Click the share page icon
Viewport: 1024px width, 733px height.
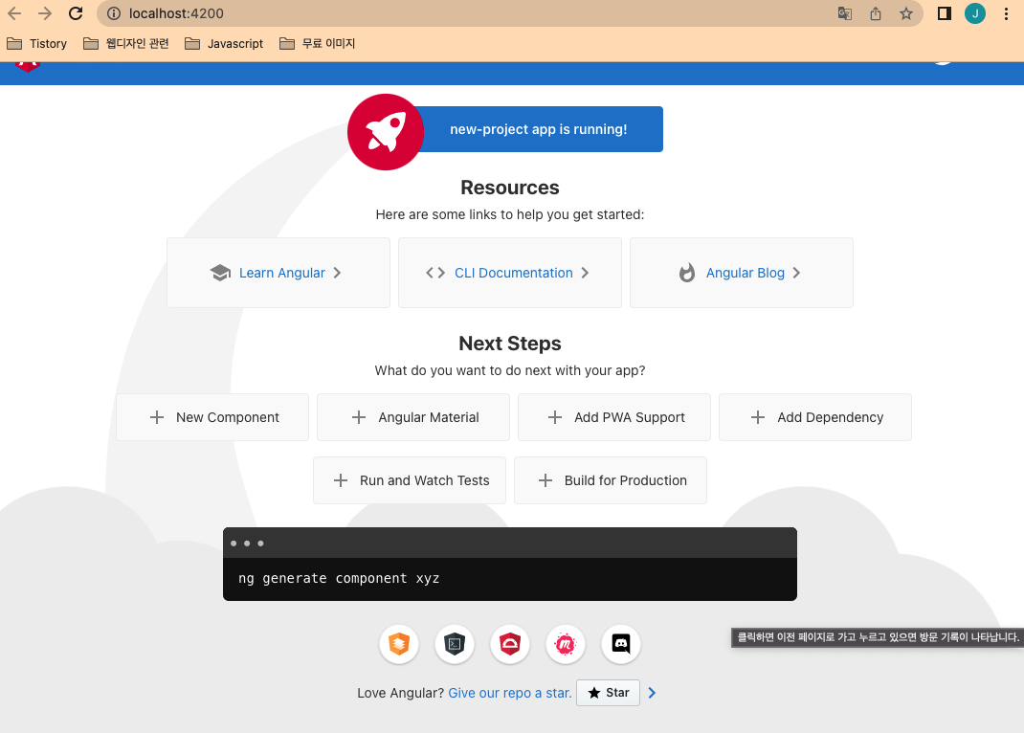click(x=876, y=13)
